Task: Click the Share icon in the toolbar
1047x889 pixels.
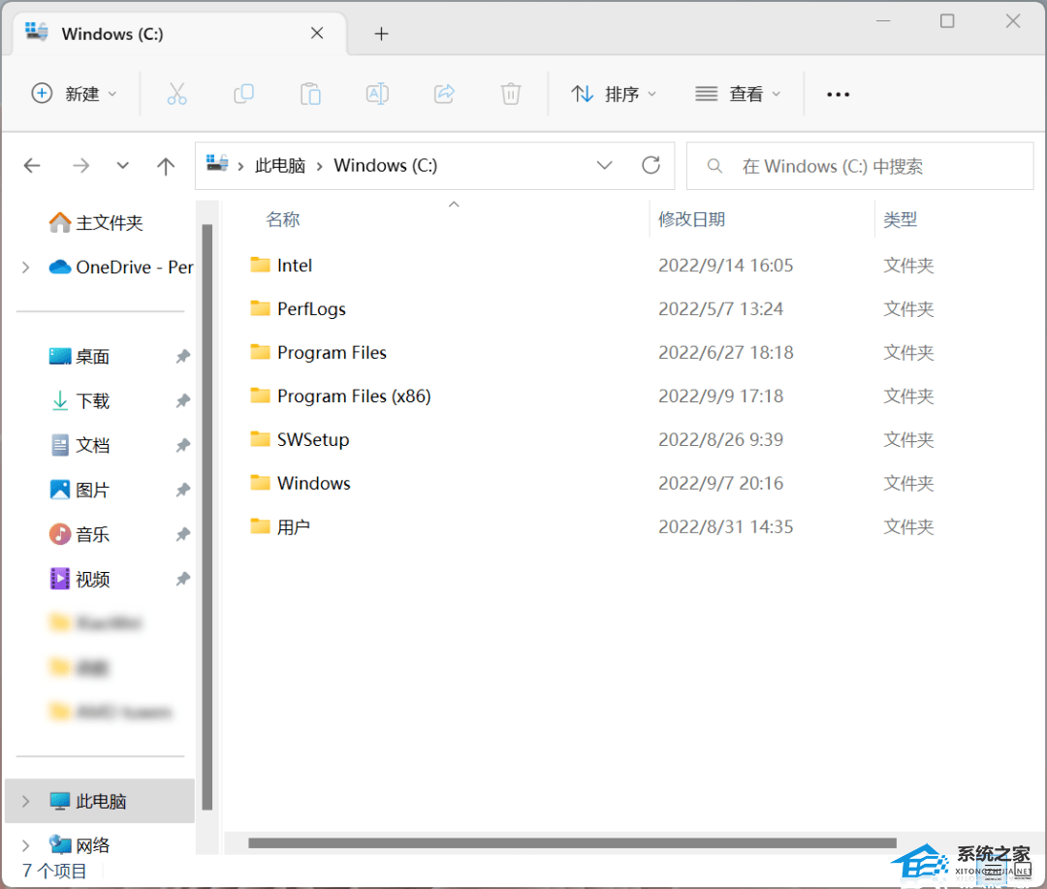Action: [444, 93]
